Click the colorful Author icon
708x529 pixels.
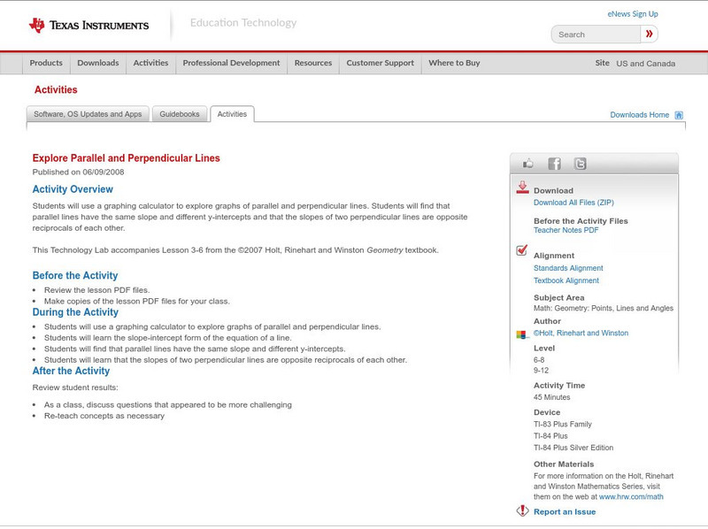coord(522,334)
